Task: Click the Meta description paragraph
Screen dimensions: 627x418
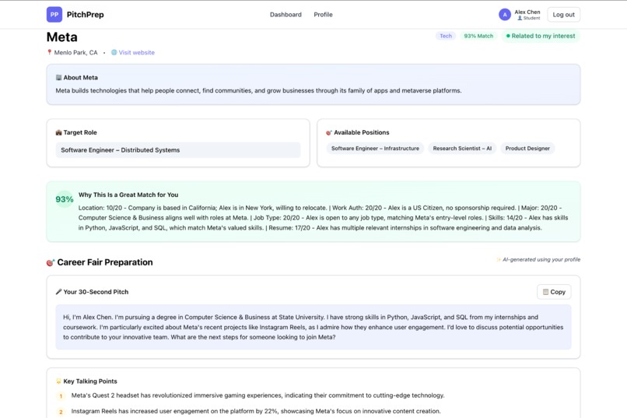Action: [258, 91]
